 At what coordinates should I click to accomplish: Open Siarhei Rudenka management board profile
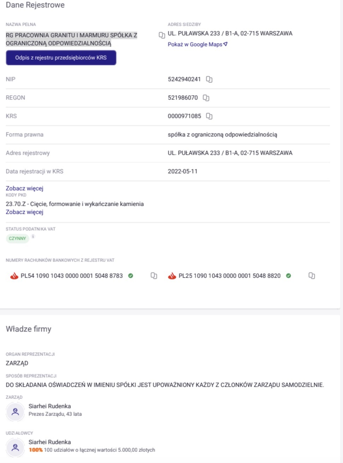point(50,406)
